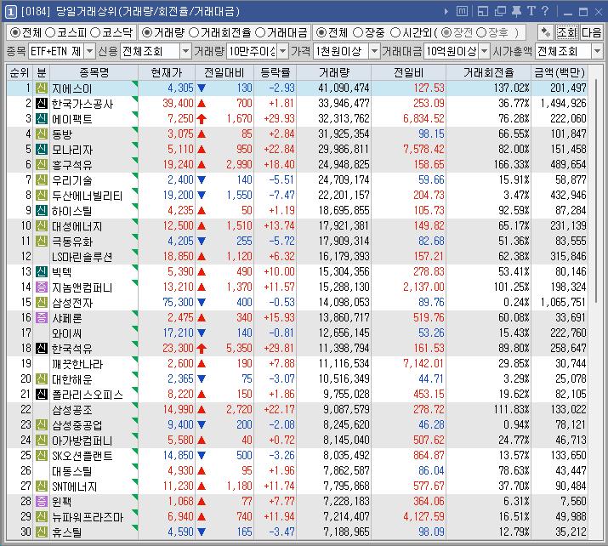Click the 조회 search button
Screen dimensions: 608x546
click(x=567, y=32)
